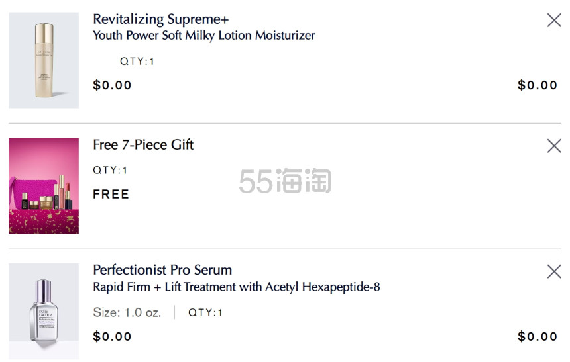The width and height of the screenshot is (570, 362).
Task: Click the 55海淘 watermark logo
Action: point(285,181)
